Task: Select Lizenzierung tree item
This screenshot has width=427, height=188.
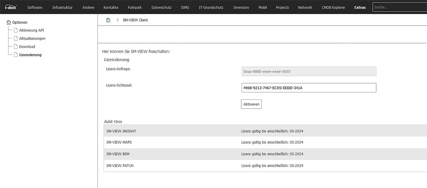Action: click(x=30, y=55)
